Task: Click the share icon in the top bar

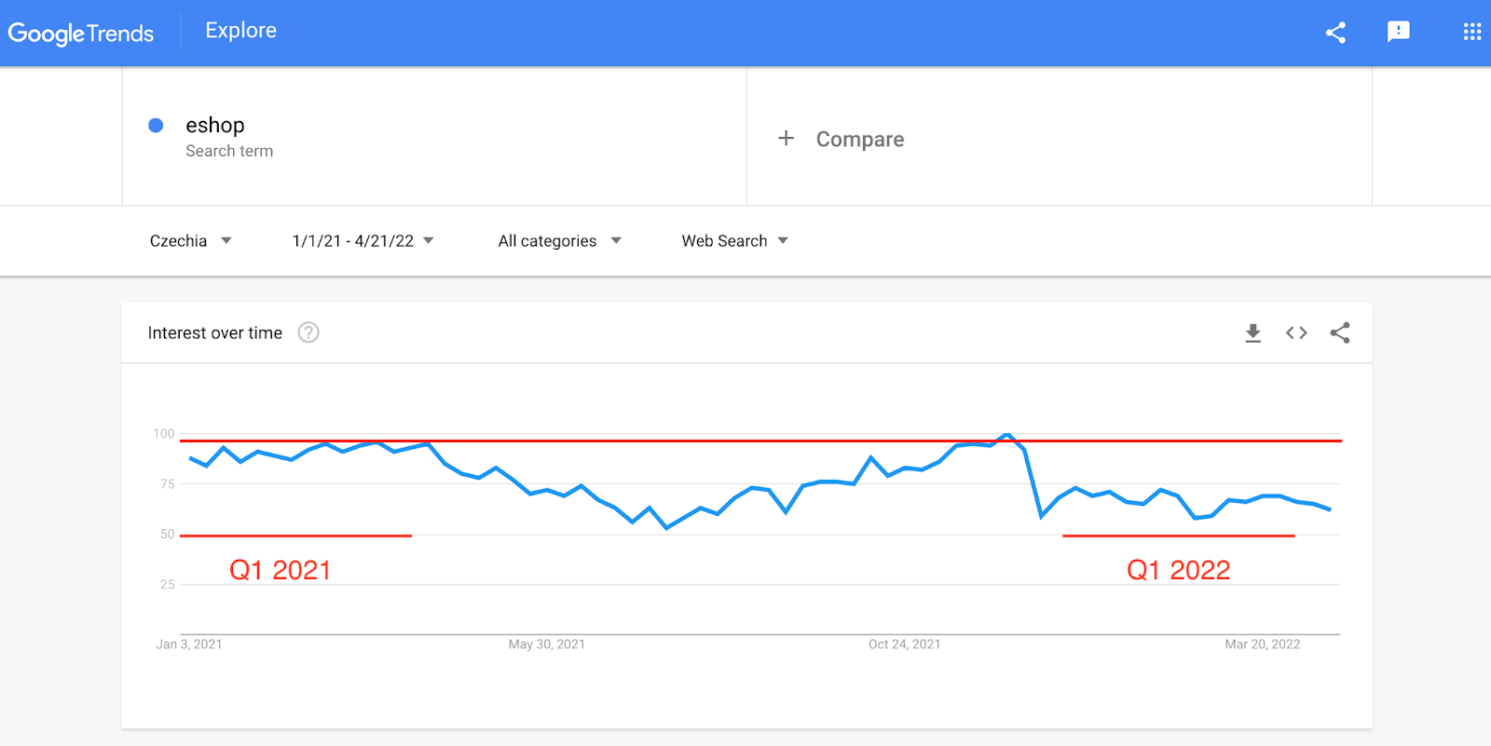Action: [1336, 32]
